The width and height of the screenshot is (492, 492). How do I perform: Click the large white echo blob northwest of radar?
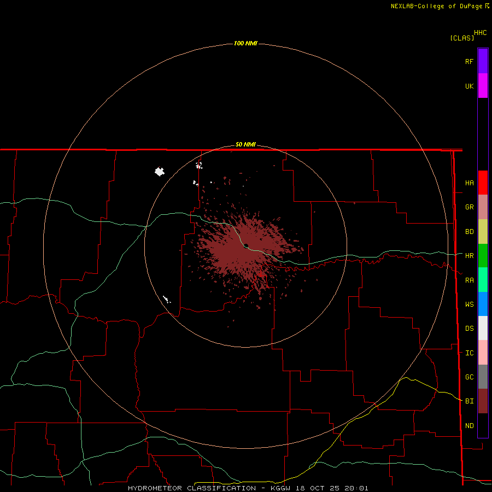coord(160,172)
